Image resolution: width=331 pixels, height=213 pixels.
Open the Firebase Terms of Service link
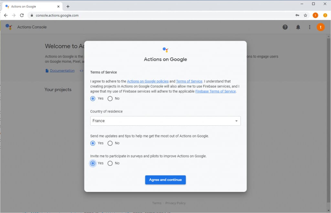pyautogui.click(x=216, y=91)
